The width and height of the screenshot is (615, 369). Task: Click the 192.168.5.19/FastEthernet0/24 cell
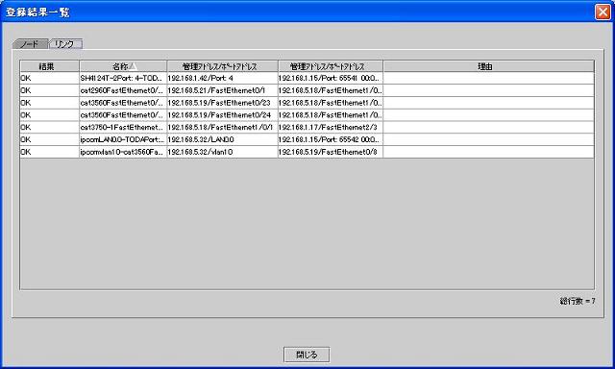pos(222,115)
